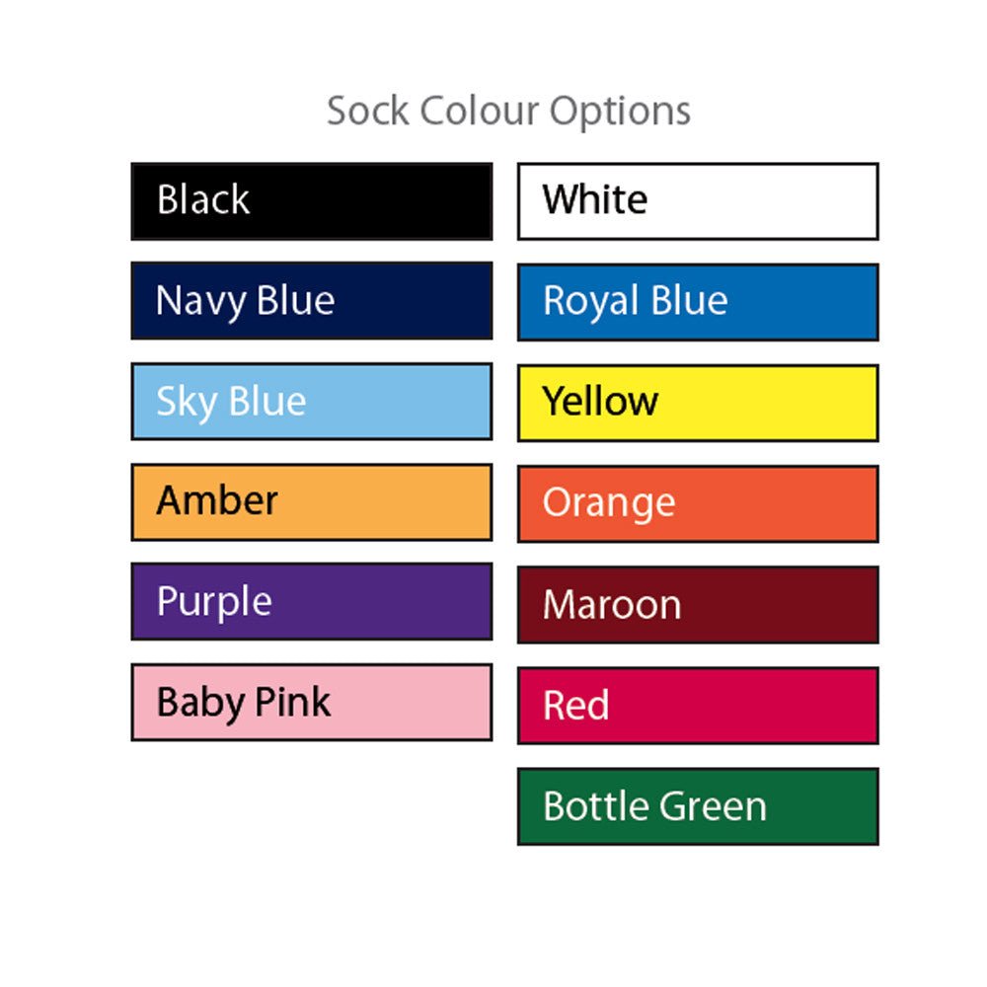The image size is (987, 987).
Task: Click the "Royal Blue" label text
Action: tap(635, 301)
